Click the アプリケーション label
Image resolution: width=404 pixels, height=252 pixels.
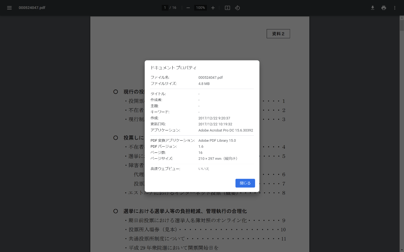[x=165, y=130]
